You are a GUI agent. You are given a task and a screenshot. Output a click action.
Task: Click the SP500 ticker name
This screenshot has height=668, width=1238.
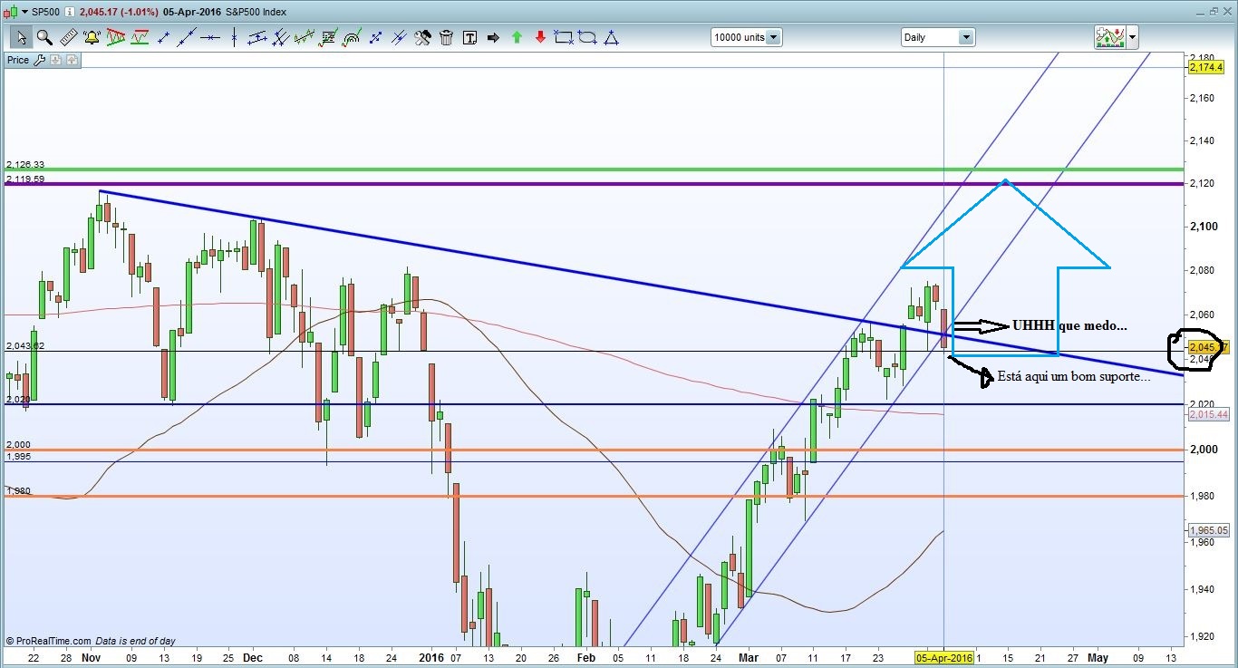click(x=46, y=13)
